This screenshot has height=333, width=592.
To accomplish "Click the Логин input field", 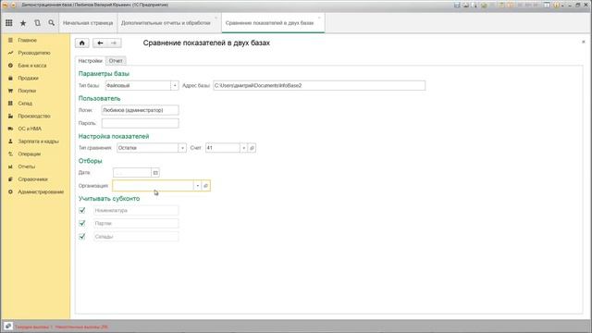I will tap(140, 110).
